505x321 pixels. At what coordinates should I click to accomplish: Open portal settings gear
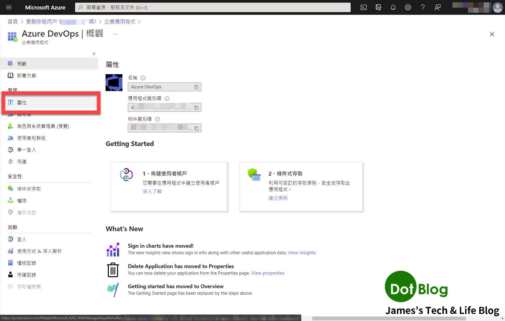(408, 7)
